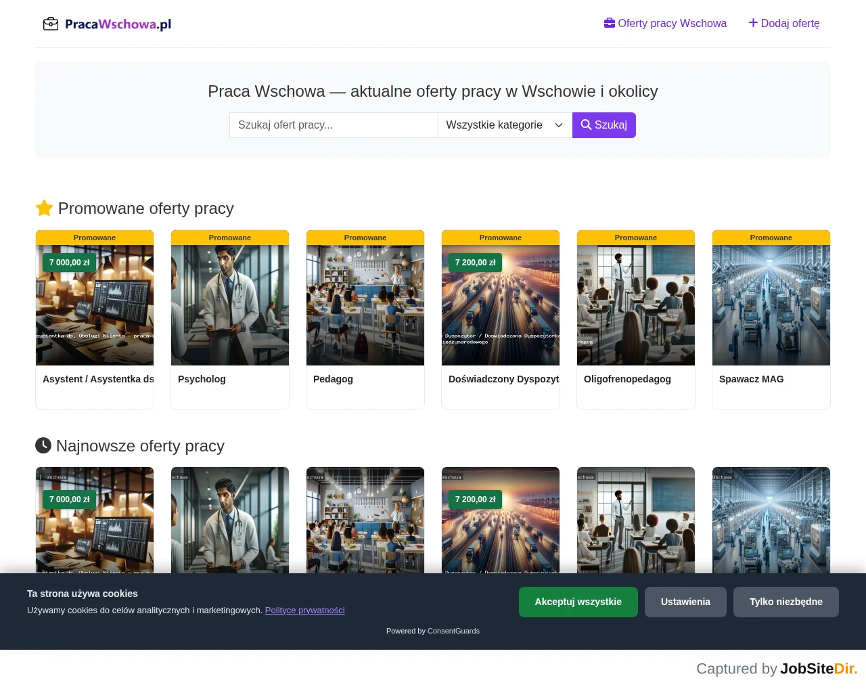Click 7 000,00 zł badge on promoted Asystent card
The image size is (866, 689).
69,263
